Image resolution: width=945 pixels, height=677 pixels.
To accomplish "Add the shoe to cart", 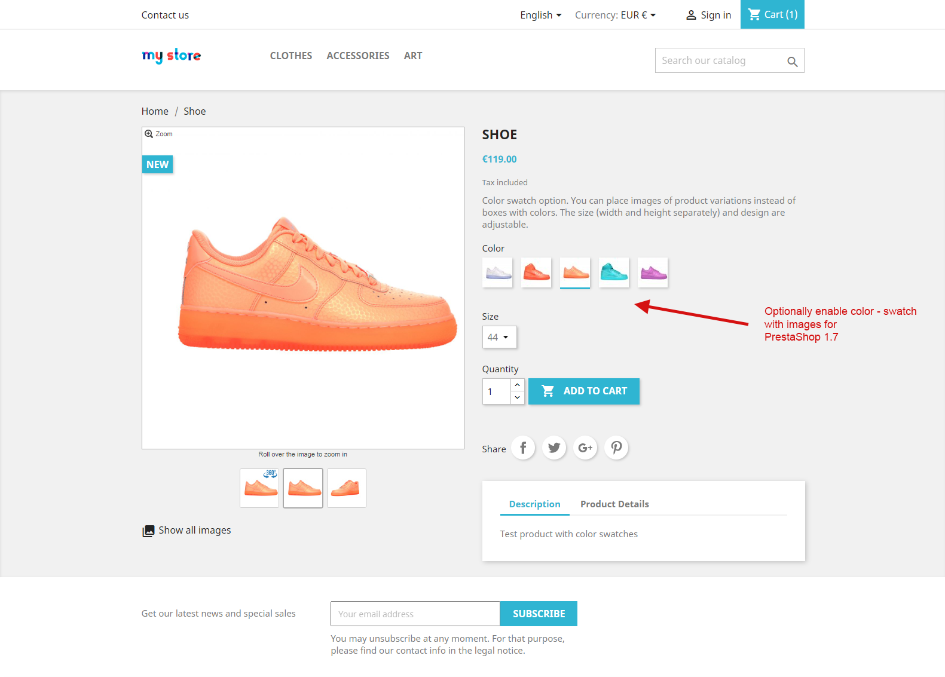I will [x=584, y=391].
